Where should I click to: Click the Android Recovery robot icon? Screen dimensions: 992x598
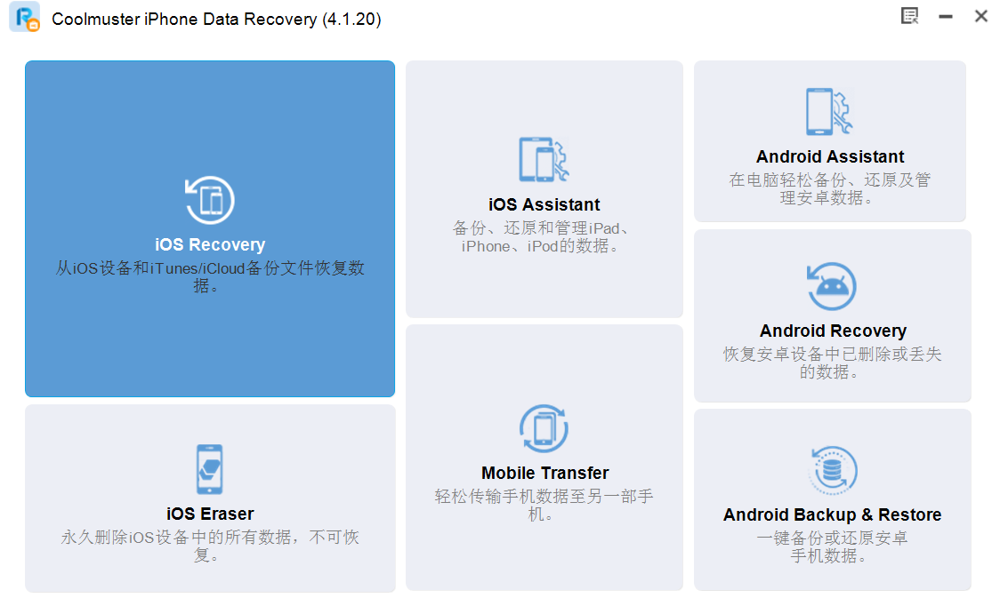pyautogui.click(x=831, y=286)
